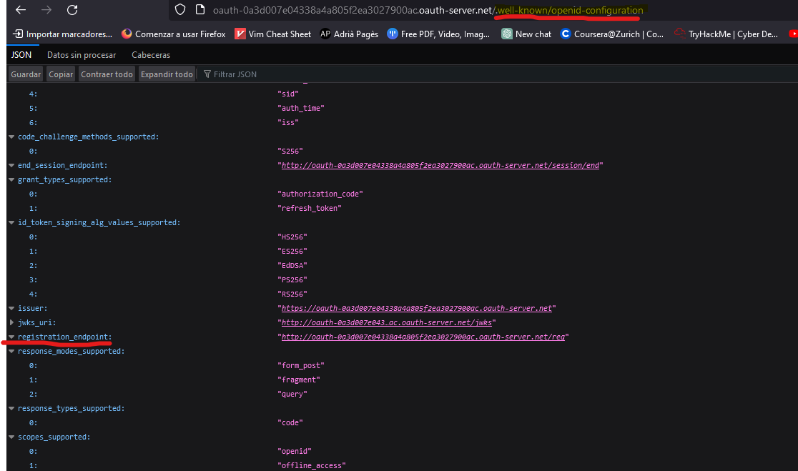The height and width of the screenshot is (471, 798).
Task: Open the page info document icon
Action: pyautogui.click(x=200, y=10)
